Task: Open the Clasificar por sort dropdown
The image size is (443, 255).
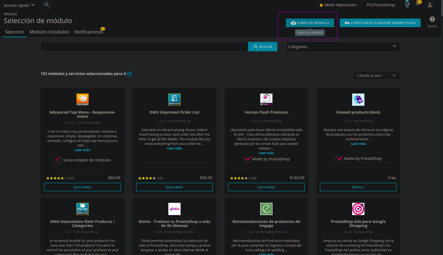Action: coord(376,76)
